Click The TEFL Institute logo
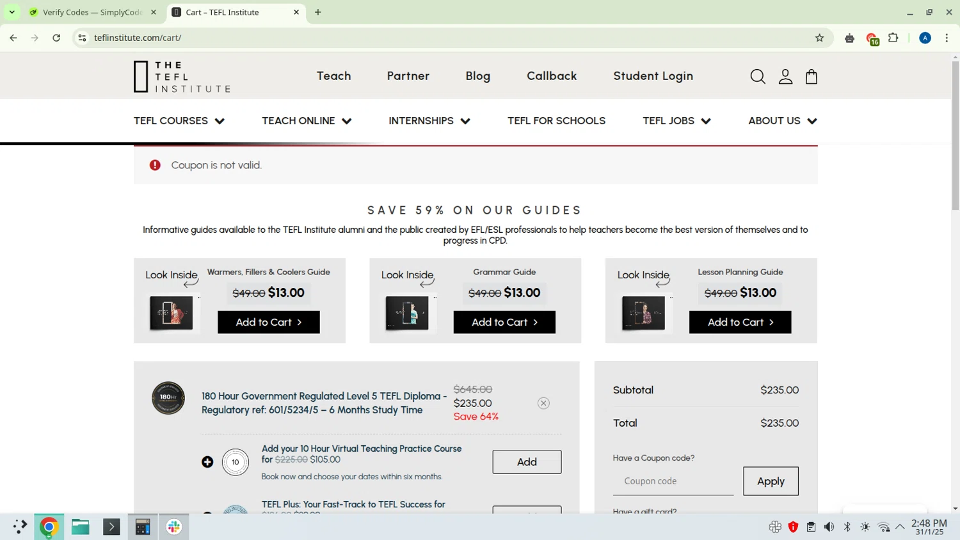This screenshot has height=540, width=960. 182,77
